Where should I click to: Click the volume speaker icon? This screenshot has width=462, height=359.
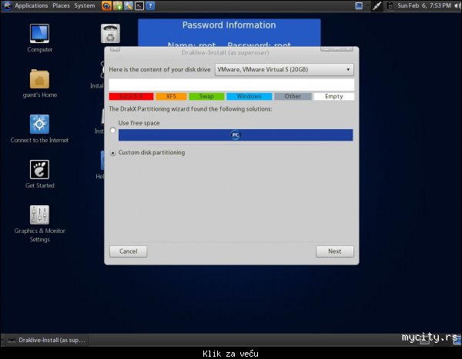[x=457, y=5]
